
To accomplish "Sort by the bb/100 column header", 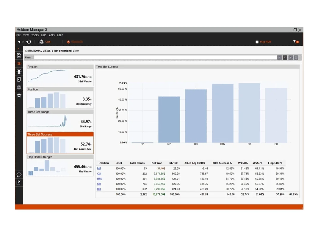I will [173, 163].
